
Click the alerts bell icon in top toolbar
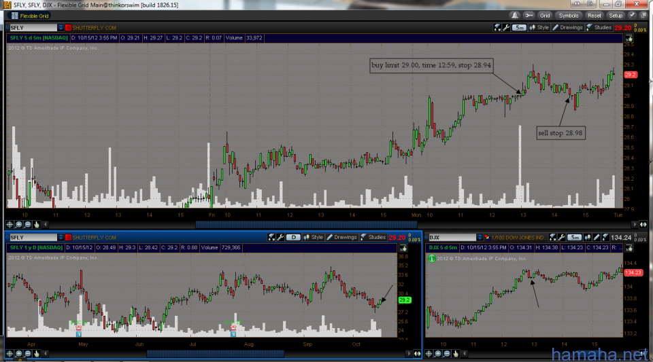coord(514,15)
